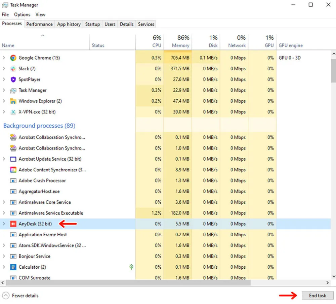This screenshot has width=336, height=304.
Task: Expand the Google Chrome process group
Action: [x=4, y=58]
